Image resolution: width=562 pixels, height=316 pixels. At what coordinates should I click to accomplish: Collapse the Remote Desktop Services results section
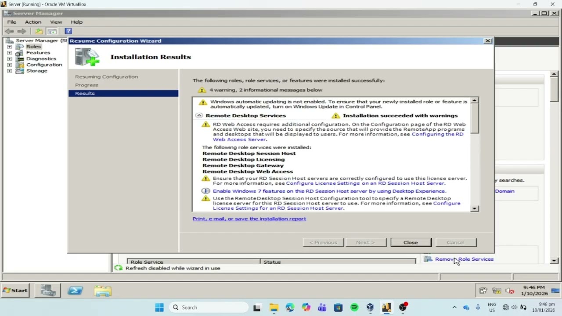click(x=199, y=115)
